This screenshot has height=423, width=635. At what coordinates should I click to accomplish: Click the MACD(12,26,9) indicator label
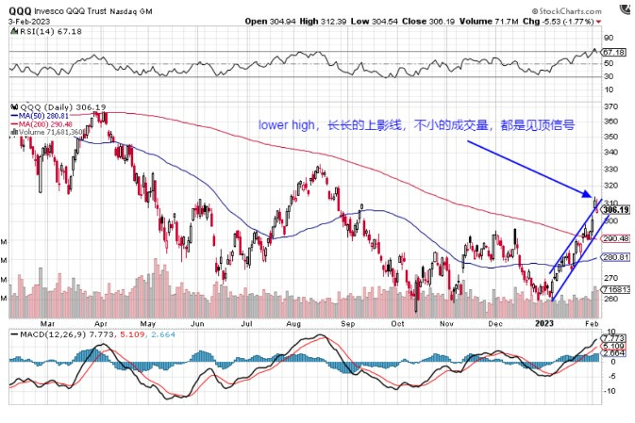click(x=47, y=334)
